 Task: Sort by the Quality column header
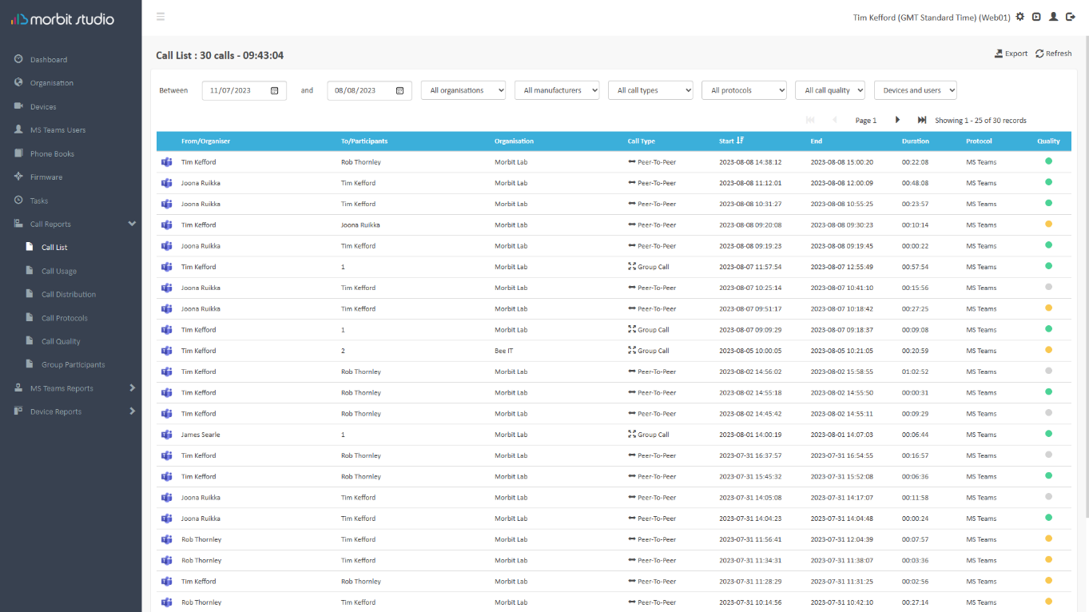pyautogui.click(x=1048, y=141)
